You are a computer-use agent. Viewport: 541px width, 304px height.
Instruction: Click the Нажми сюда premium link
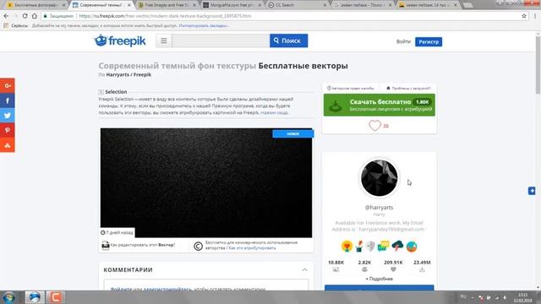coord(274,112)
